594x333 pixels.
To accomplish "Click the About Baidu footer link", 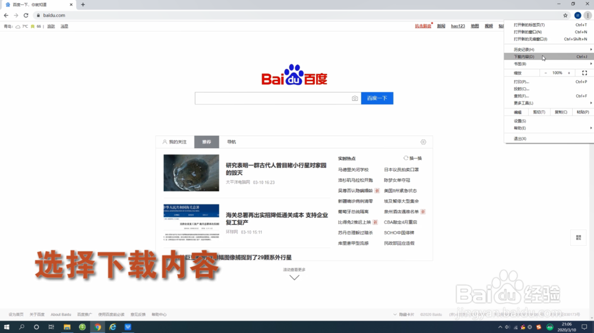I will point(61,315).
